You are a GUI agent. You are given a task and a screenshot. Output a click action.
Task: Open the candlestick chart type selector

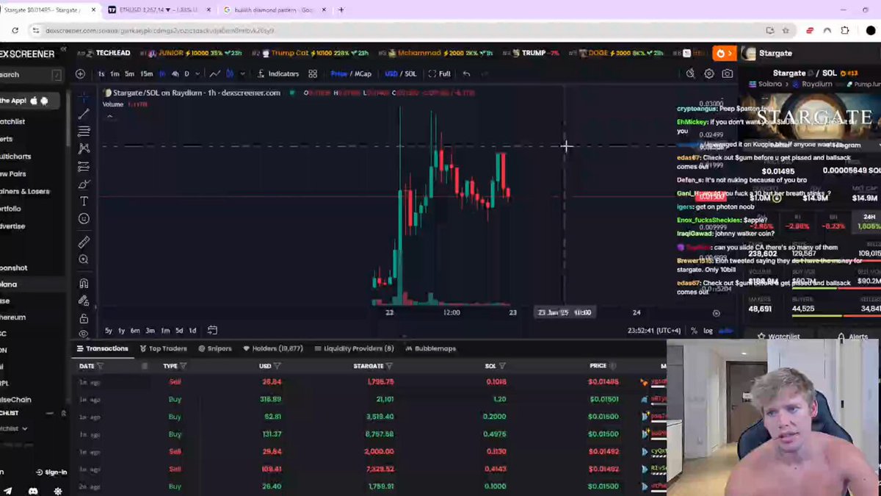pyautogui.click(x=230, y=73)
